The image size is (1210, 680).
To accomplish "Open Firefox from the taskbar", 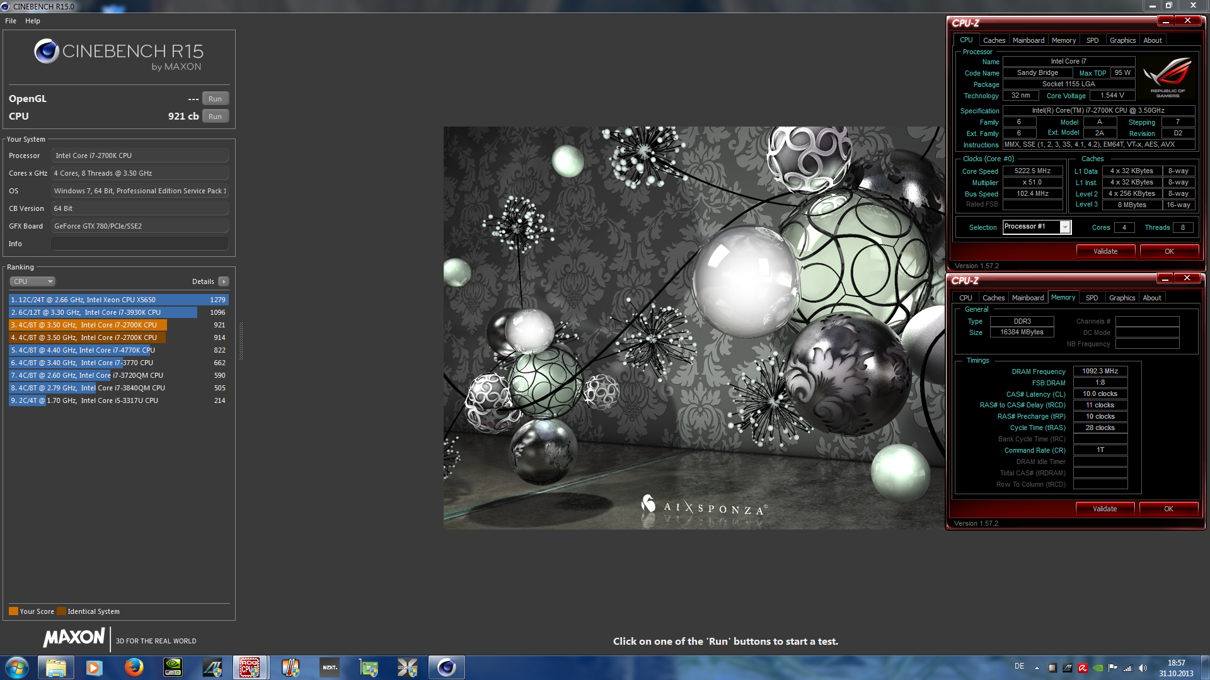I will [x=133, y=667].
